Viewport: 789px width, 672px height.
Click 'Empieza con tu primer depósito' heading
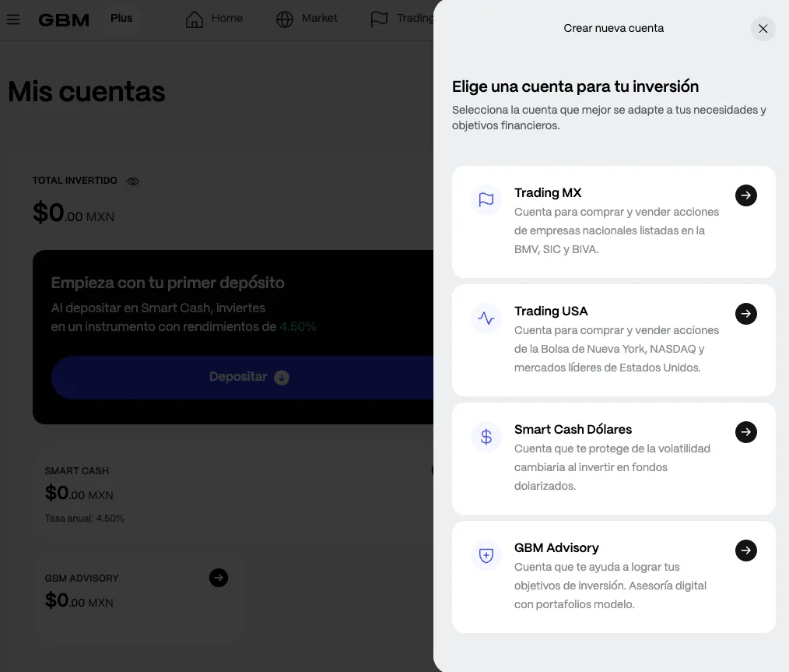[x=167, y=283]
